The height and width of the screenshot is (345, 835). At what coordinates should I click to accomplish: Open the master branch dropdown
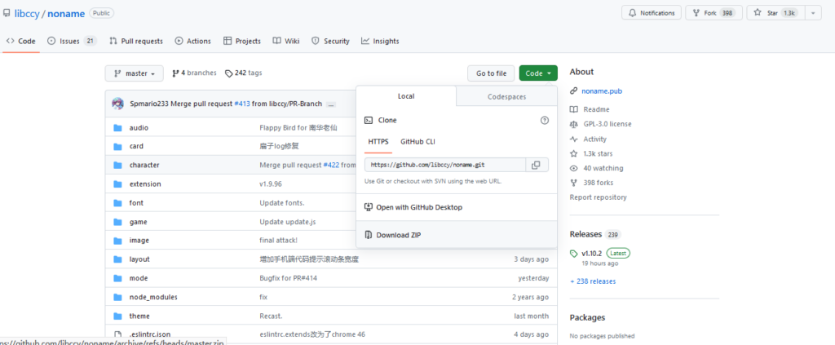pos(135,73)
